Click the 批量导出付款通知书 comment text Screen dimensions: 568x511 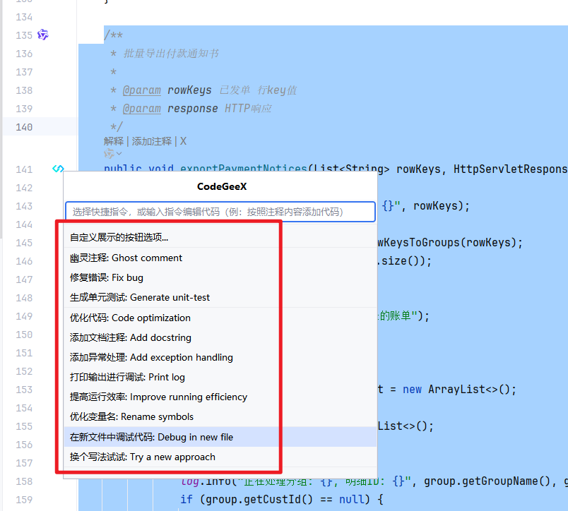(171, 54)
